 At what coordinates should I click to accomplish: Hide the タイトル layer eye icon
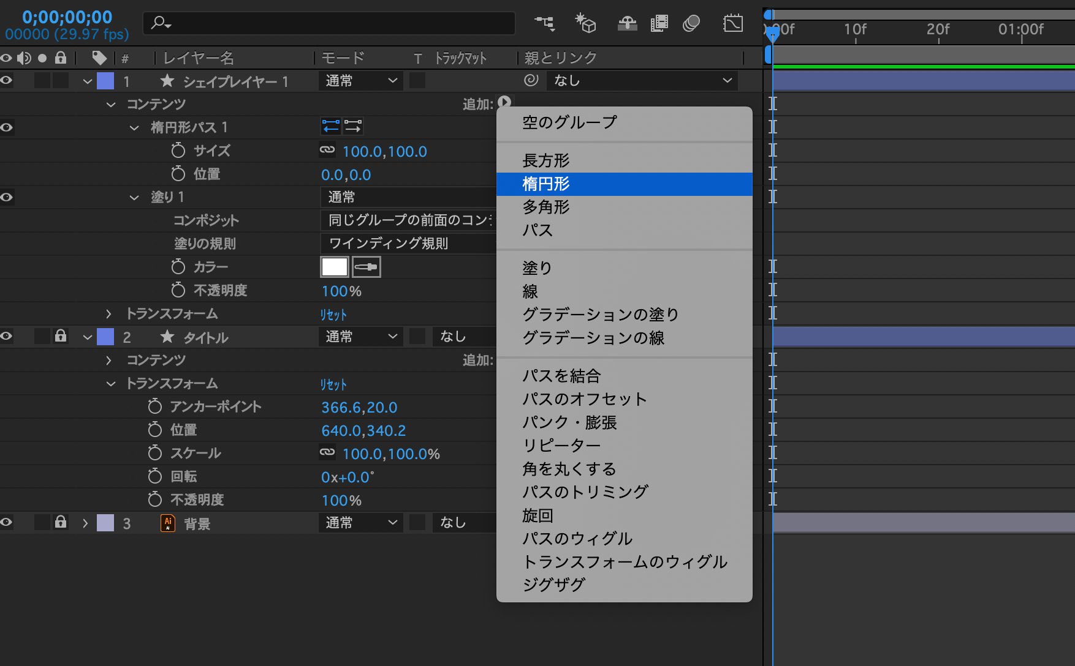click(7, 337)
